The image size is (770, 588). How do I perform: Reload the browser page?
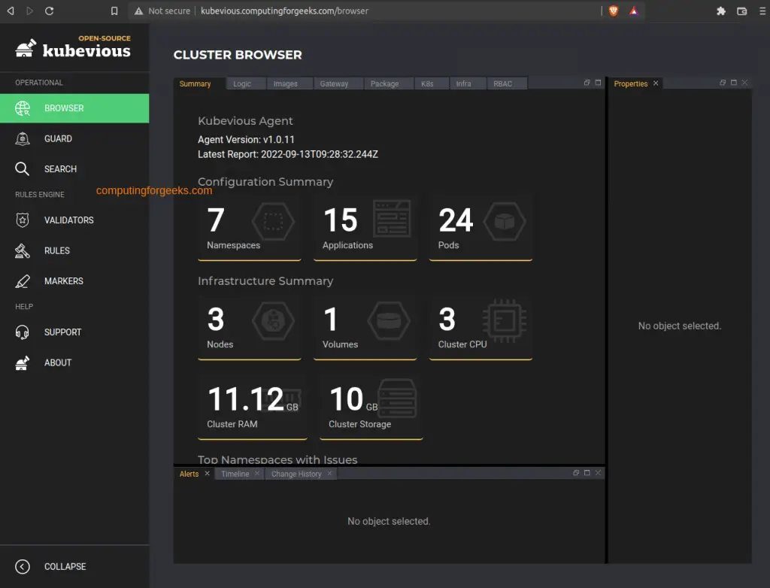click(49, 11)
